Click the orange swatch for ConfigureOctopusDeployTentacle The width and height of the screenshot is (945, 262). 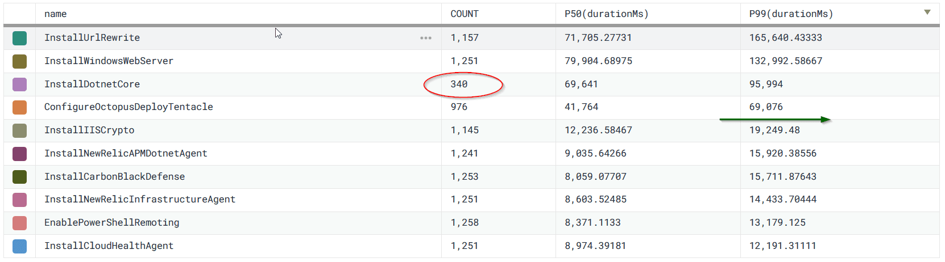coord(19,107)
